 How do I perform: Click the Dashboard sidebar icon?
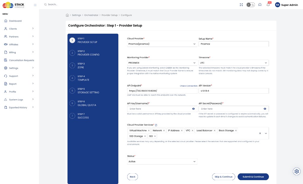tap(6, 21)
